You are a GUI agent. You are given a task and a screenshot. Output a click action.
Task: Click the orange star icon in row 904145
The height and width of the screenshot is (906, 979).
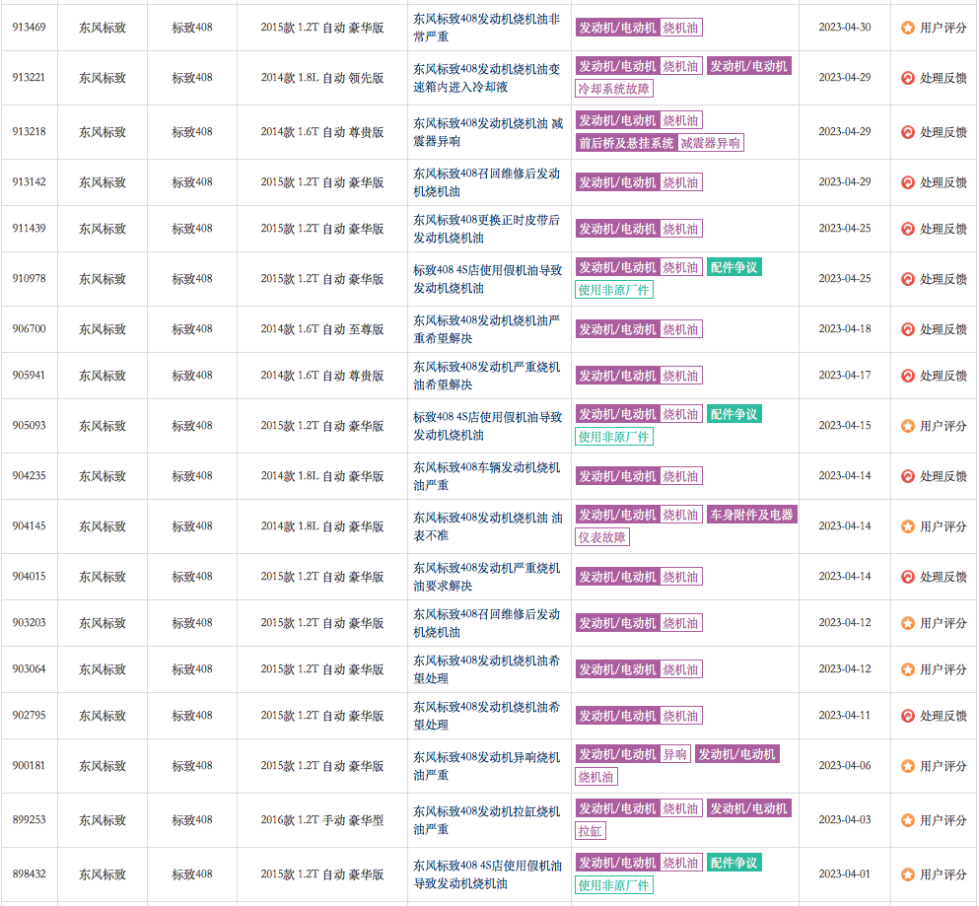(x=908, y=526)
